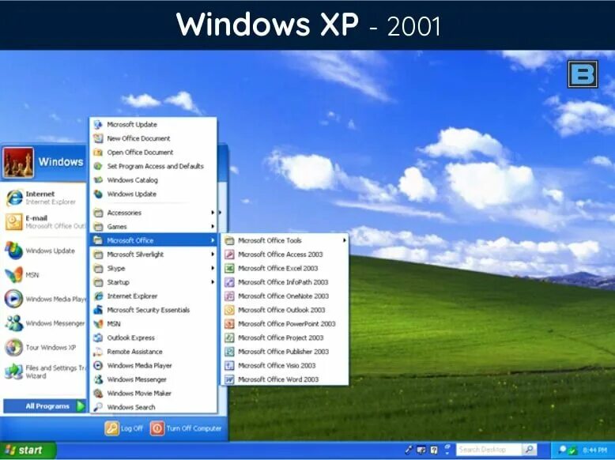
Task: Click the Microsoft Office Visio 2003 icon
Action: pyautogui.click(x=229, y=365)
